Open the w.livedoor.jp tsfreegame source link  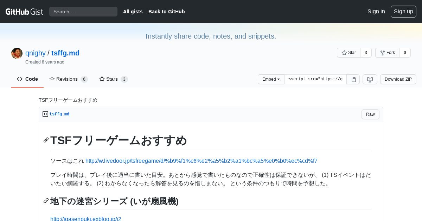click(x=202, y=161)
